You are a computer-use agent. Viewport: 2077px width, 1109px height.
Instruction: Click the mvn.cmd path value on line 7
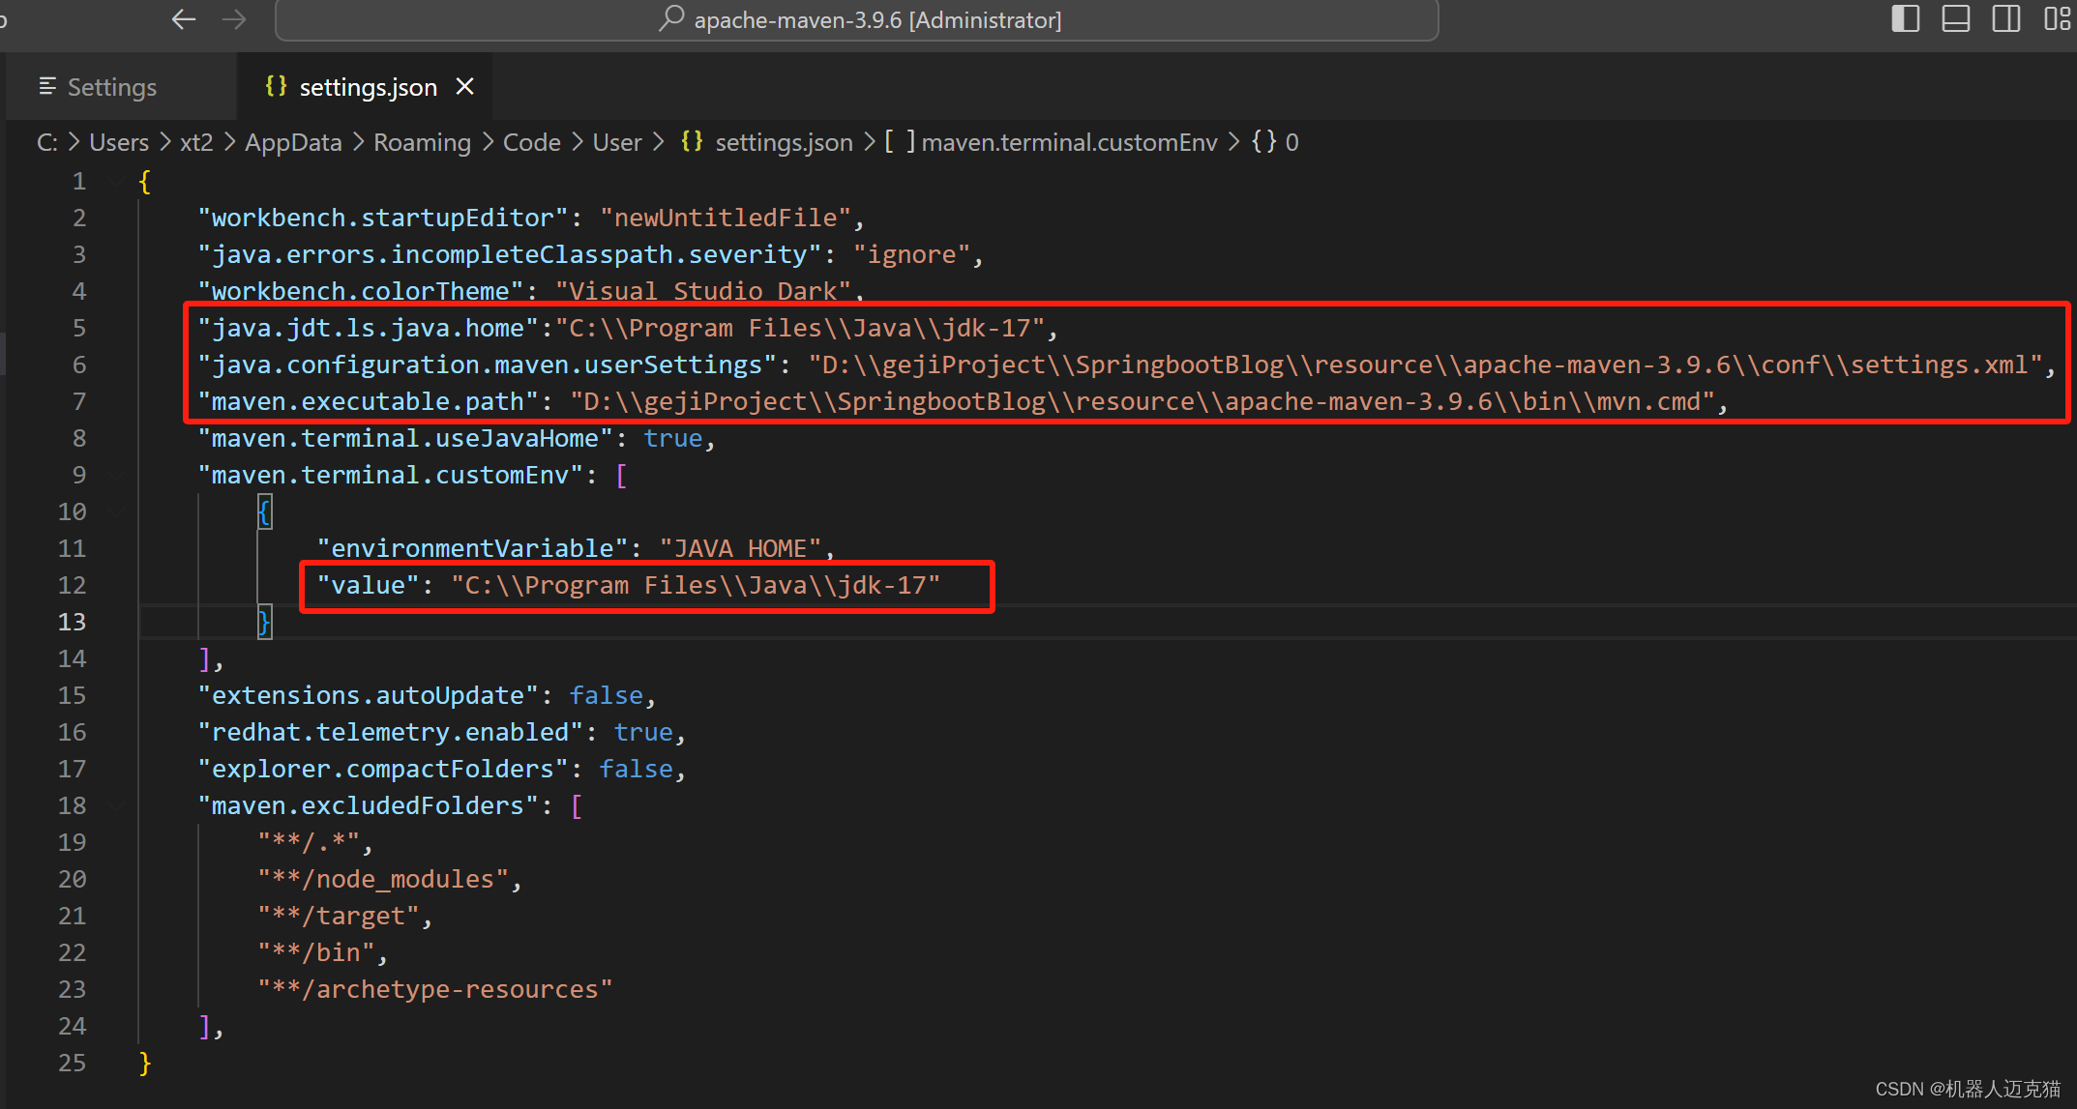click(x=1142, y=402)
